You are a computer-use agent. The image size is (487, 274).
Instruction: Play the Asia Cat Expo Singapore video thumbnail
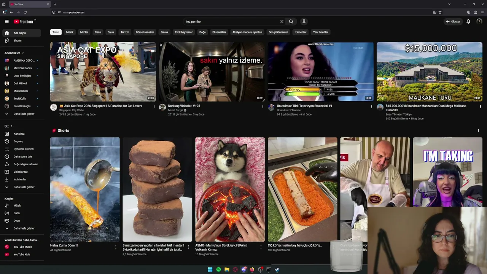[x=103, y=72]
